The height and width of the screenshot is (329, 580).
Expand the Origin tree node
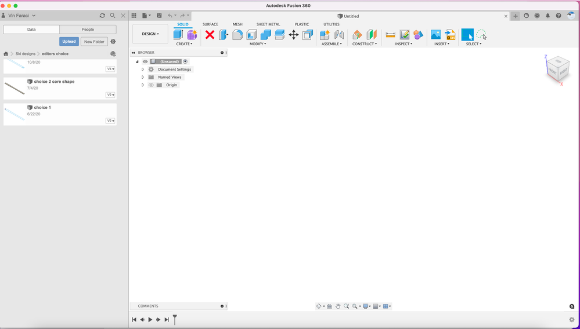tap(143, 85)
